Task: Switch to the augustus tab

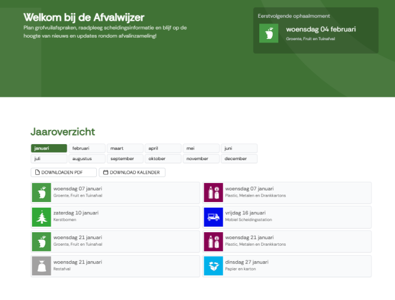Action: click(87, 159)
